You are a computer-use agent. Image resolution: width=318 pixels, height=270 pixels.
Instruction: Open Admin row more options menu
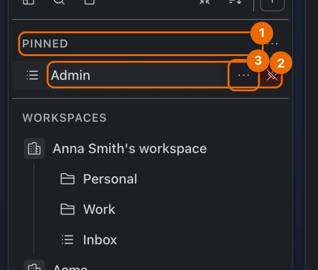coord(243,75)
